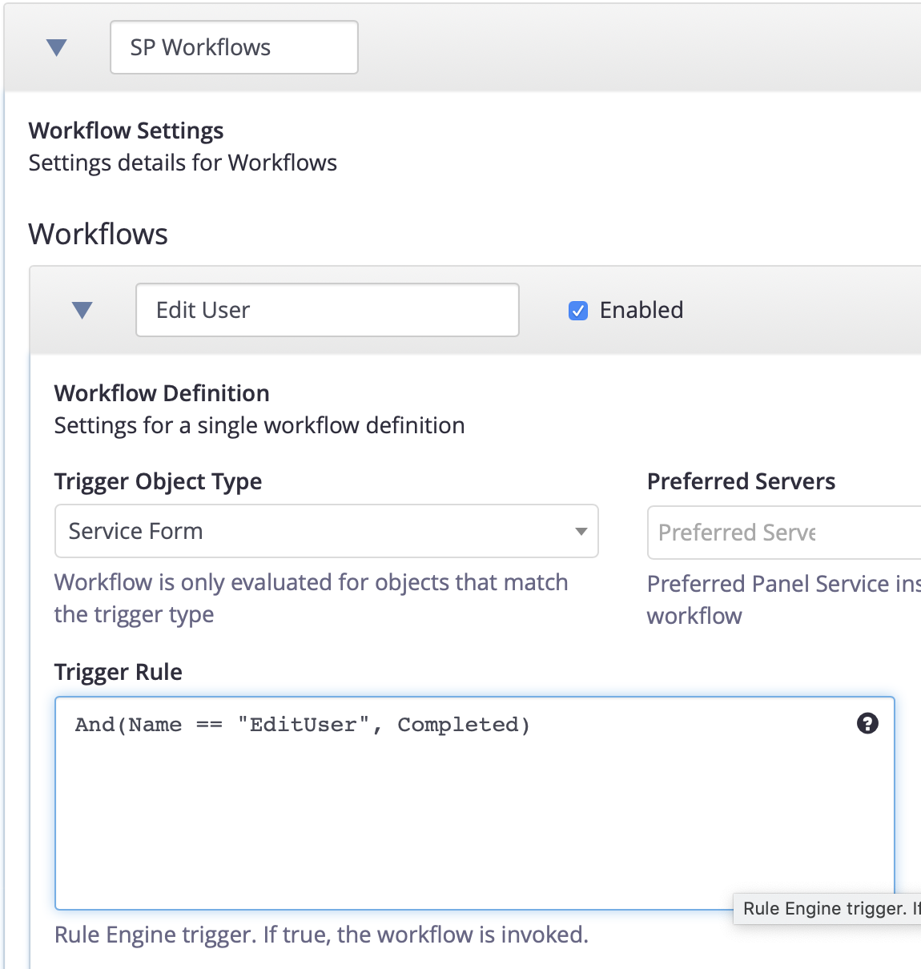Click the Trigger Object Type label

159,481
